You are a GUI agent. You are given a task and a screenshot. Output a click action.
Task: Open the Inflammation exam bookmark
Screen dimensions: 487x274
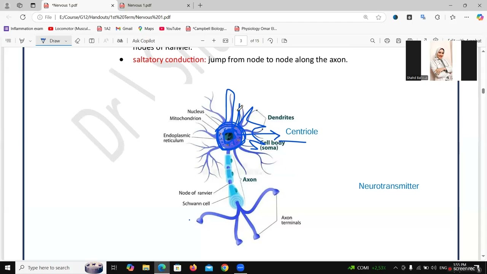(x=23, y=29)
